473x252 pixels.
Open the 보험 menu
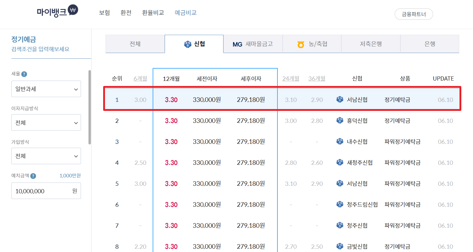pyautogui.click(x=104, y=13)
